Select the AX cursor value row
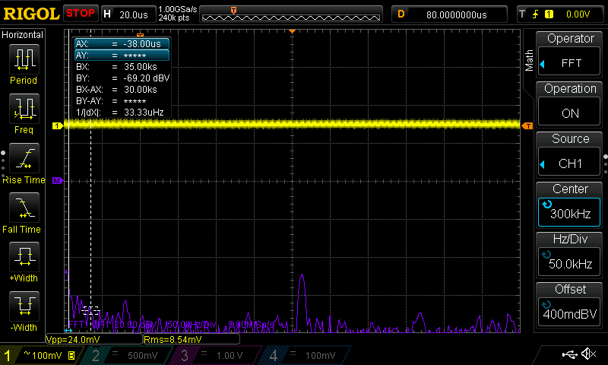The image size is (608, 365). (121, 44)
